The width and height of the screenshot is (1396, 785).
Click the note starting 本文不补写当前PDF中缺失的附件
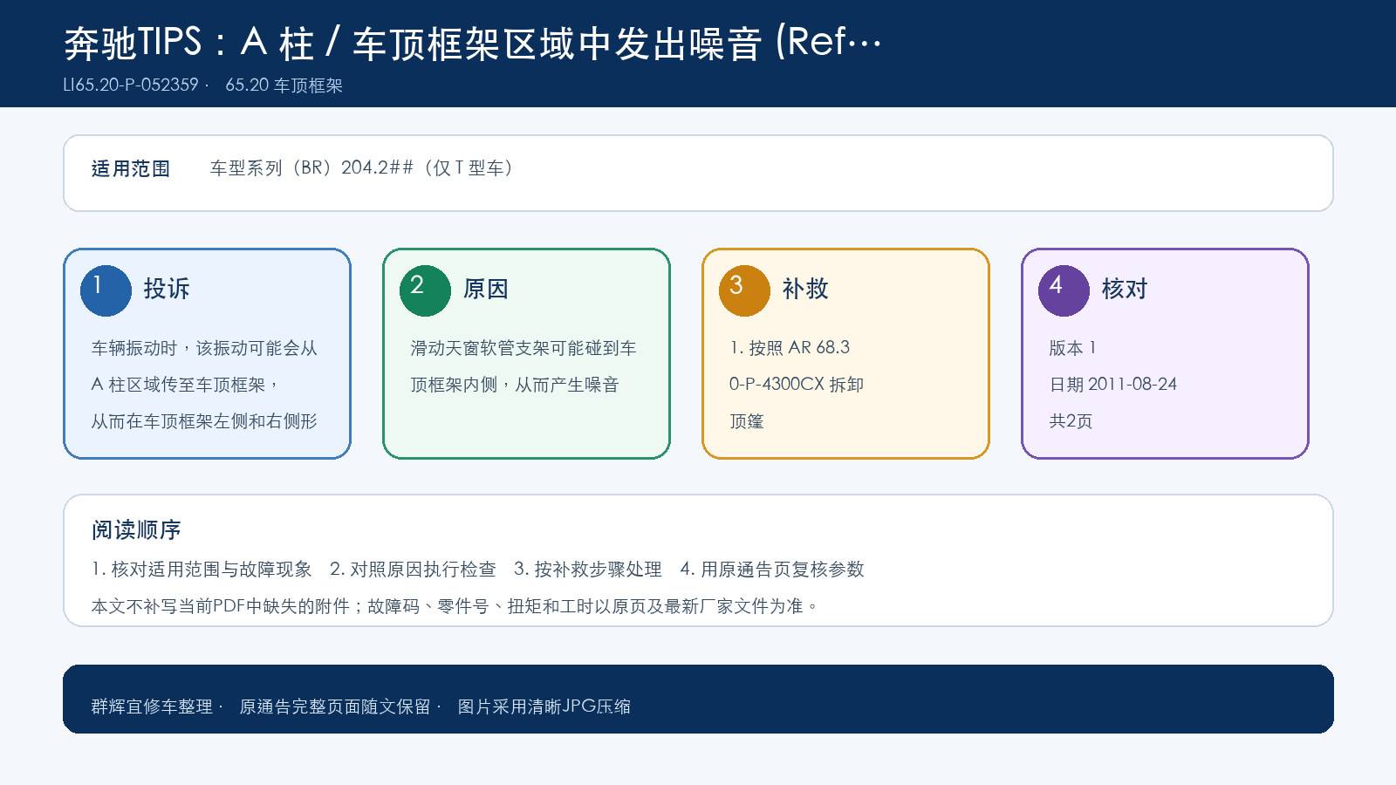click(x=455, y=606)
